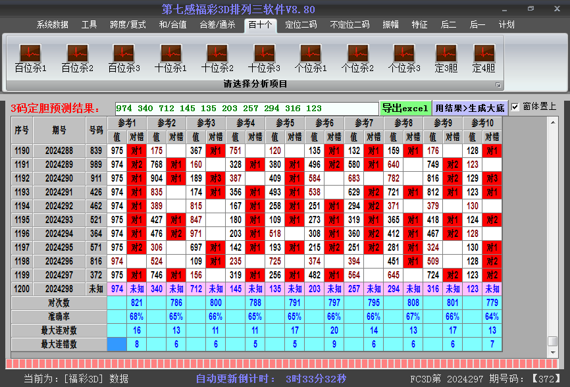Select the 十位杀1 analysis icon
This screenshot has width=570, height=387.
click(170, 58)
